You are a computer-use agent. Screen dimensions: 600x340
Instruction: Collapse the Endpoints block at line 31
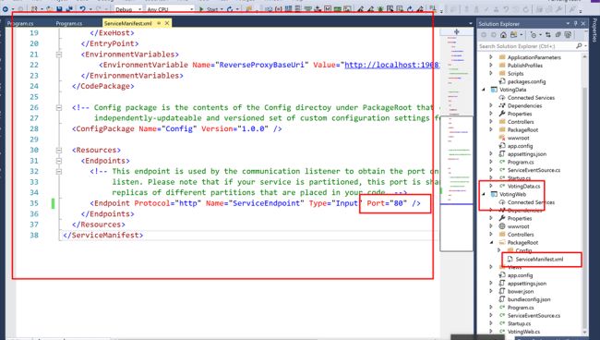[x=58, y=161]
